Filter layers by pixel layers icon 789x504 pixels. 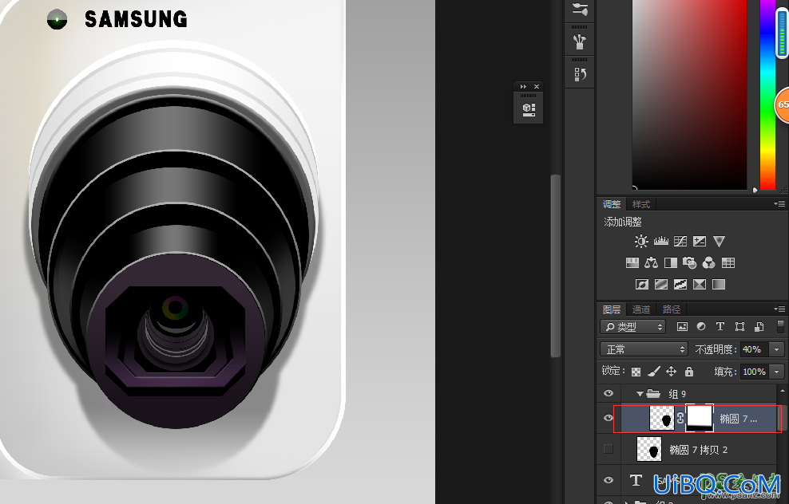point(682,327)
